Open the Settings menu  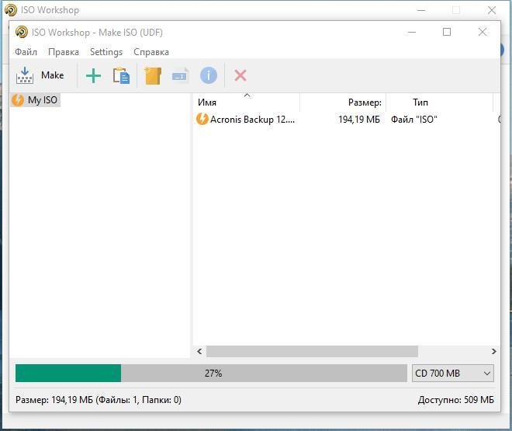tap(106, 52)
